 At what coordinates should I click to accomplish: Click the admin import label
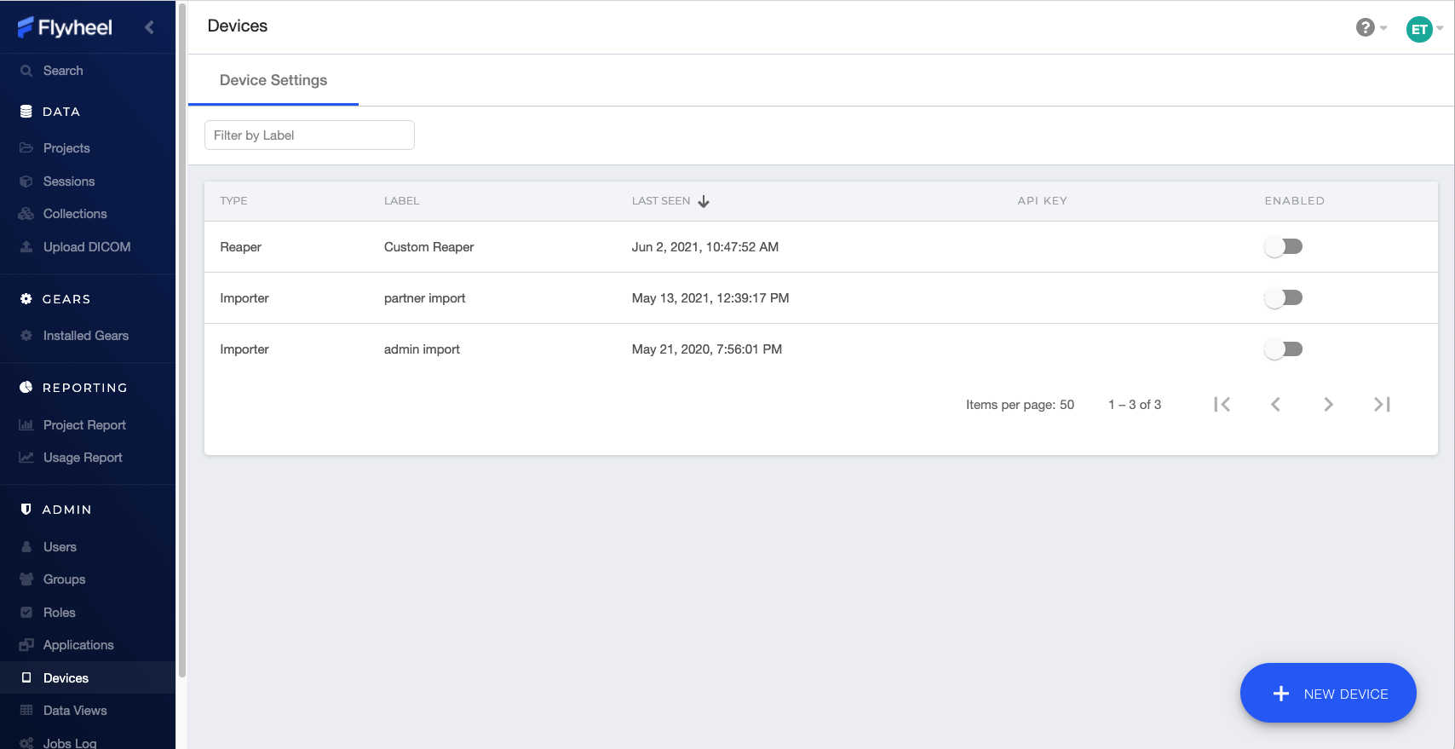422,349
